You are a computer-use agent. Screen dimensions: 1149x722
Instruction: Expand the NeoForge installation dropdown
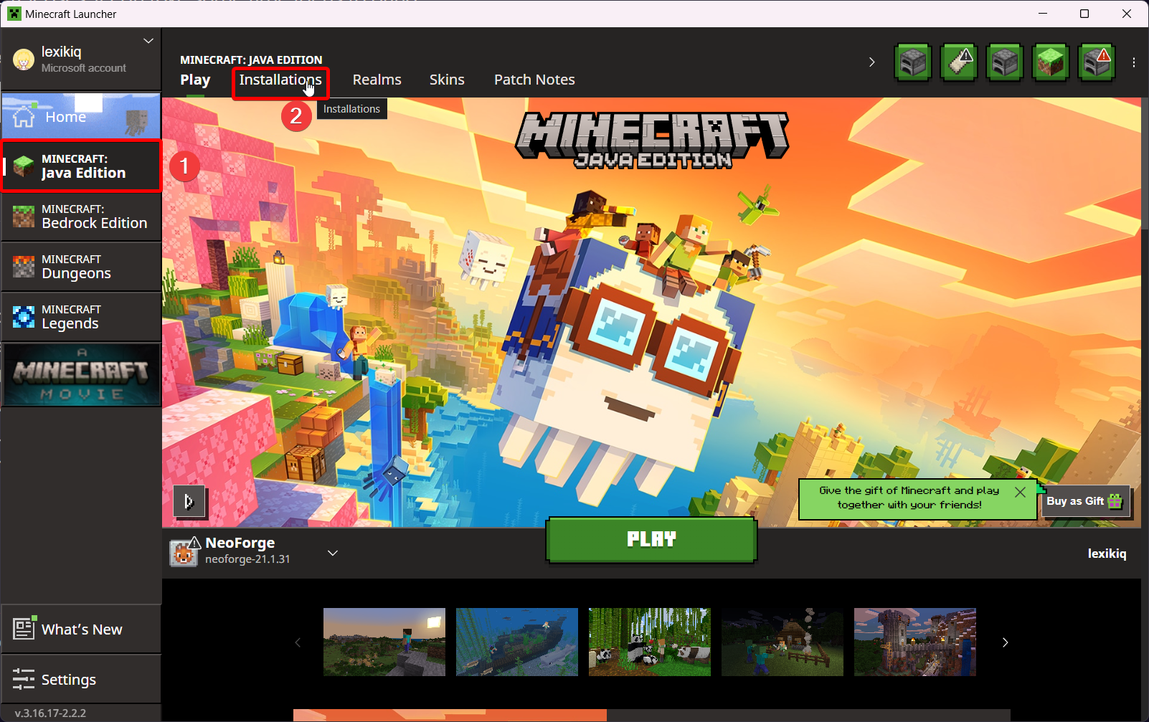pyautogui.click(x=333, y=553)
